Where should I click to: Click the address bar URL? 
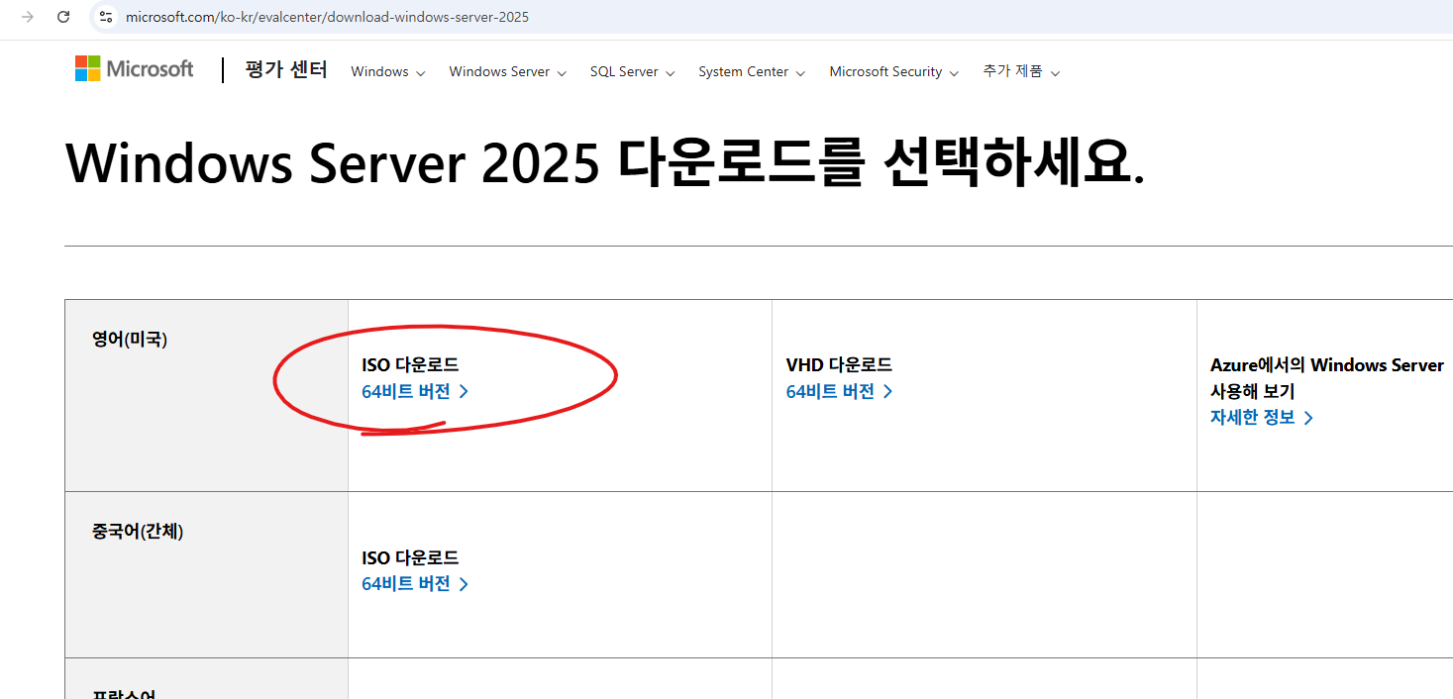(x=327, y=17)
